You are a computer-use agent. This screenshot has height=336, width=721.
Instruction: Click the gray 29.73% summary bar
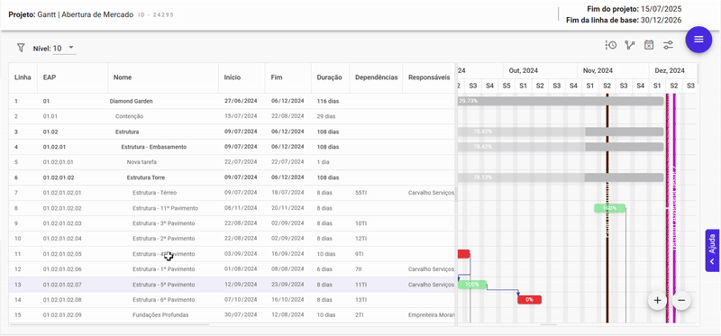pos(561,101)
